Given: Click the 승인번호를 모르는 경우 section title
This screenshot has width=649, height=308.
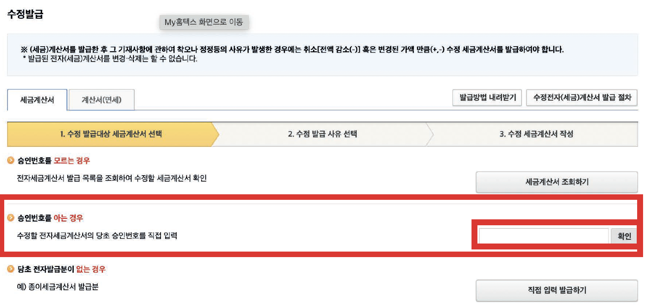Looking at the screenshot, I should click(x=54, y=161).
